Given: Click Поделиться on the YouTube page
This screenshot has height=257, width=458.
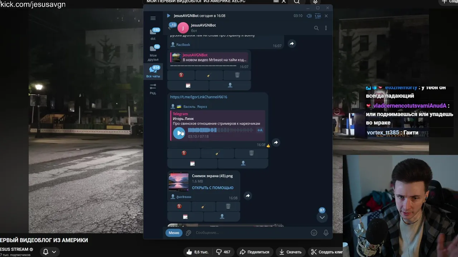Looking at the screenshot, I should [254, 252].
